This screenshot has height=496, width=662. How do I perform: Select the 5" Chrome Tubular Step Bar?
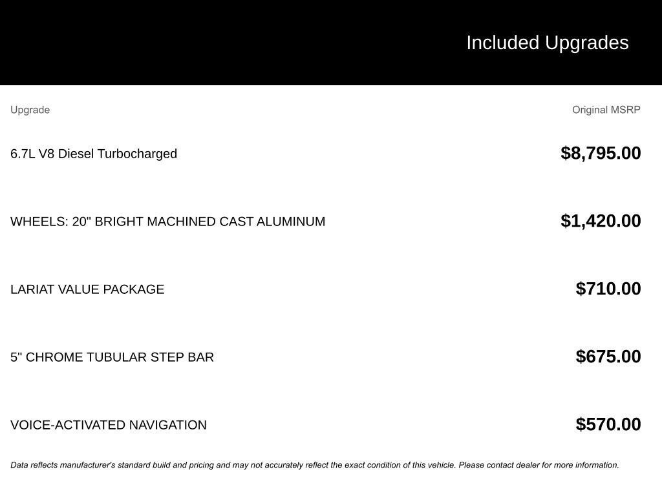[x=112, y=357]
